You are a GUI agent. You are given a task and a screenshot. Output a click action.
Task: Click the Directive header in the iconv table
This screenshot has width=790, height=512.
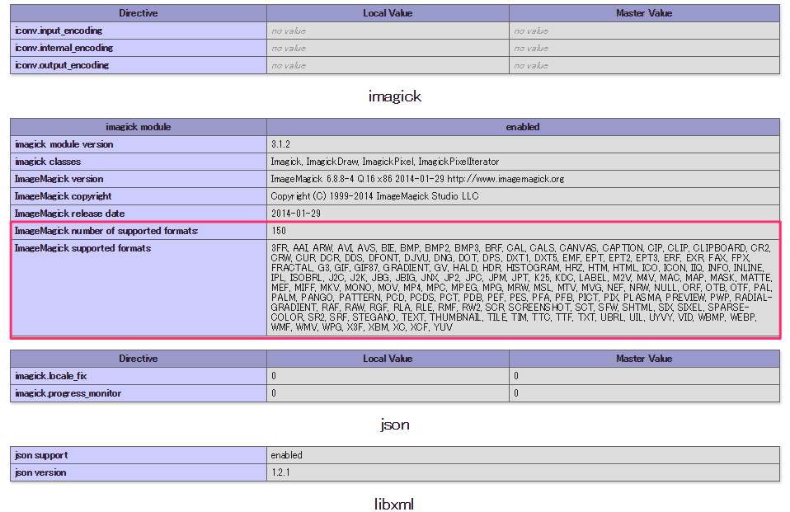[138, 14]
